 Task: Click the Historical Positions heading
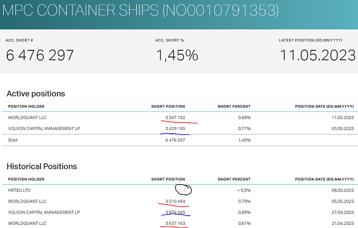[x=42, y=166]
